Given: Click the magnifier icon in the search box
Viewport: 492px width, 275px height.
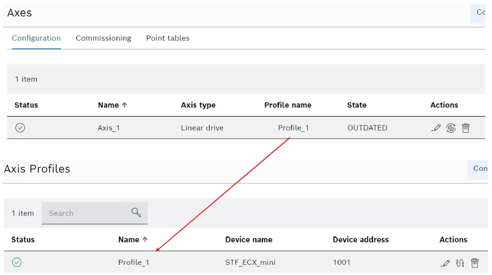Looking at the screenshot, I should point(136,212).
